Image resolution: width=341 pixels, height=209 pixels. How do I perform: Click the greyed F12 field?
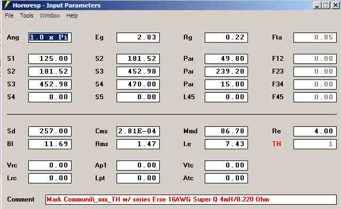tap(315, 59)
